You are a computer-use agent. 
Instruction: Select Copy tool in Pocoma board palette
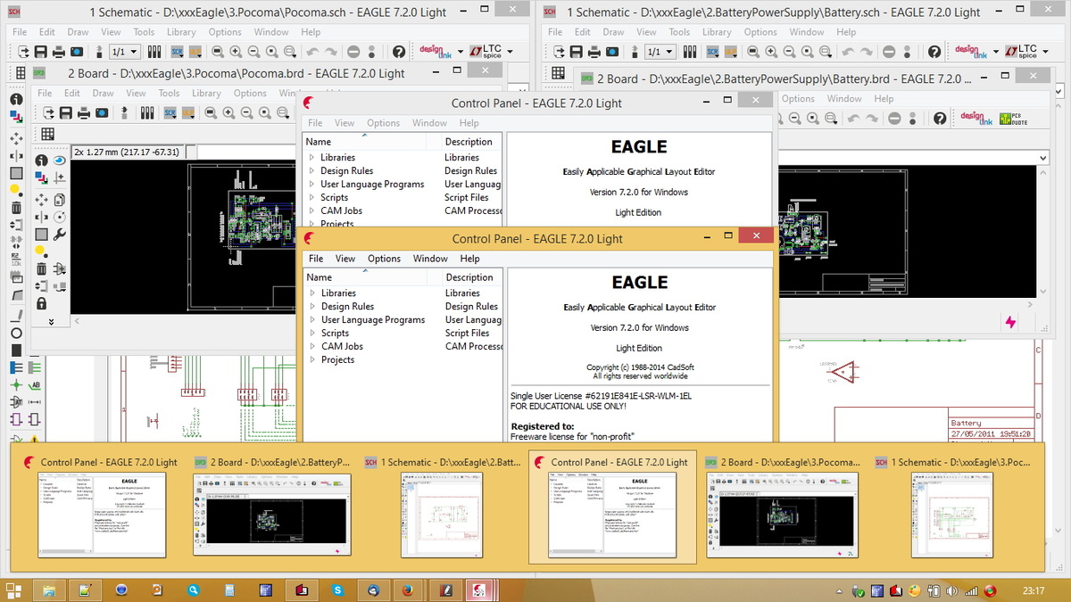(60, 199)
